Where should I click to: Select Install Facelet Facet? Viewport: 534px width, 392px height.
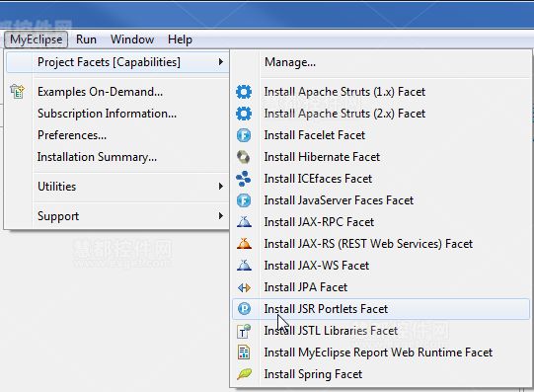tap(381, 135)
